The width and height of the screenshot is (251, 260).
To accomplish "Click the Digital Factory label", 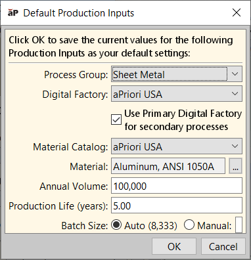I will (75, 95).
